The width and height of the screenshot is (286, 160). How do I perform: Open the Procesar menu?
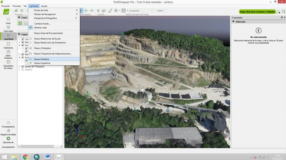coord(17,6)
